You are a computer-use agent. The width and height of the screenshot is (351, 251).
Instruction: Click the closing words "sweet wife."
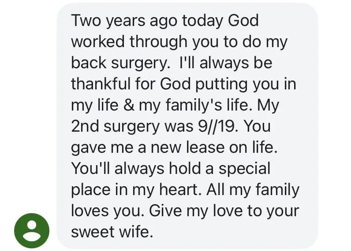pos(112,232)
